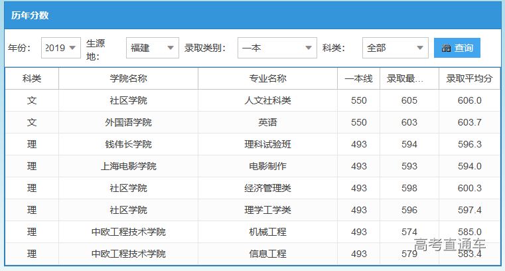Click the 一本线 column header
This screenshot has height=271, width=505.
(x=358, y=78)
